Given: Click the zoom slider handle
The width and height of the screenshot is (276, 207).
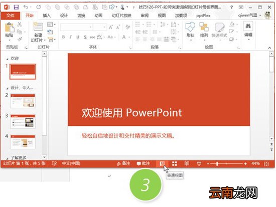Looking at the screenshot, I should coord(217,164).
